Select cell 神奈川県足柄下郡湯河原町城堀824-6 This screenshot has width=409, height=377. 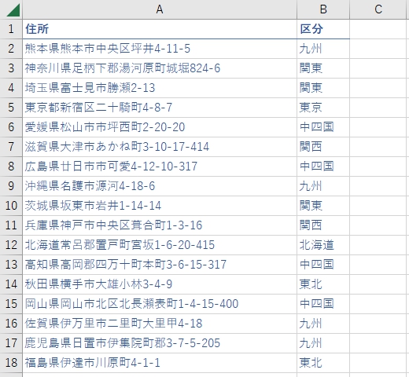[x=160, y=68]
